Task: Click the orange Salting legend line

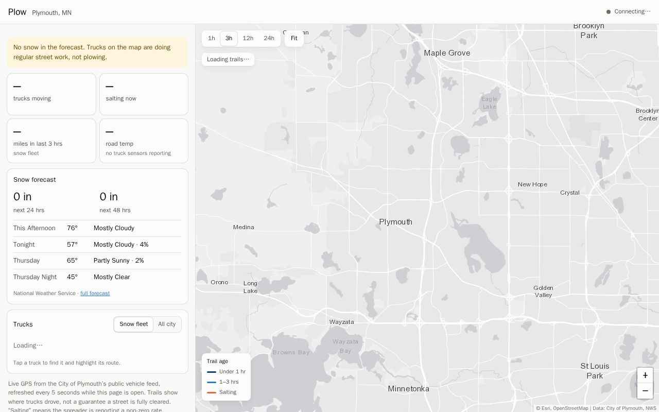Action: point(212,392)
